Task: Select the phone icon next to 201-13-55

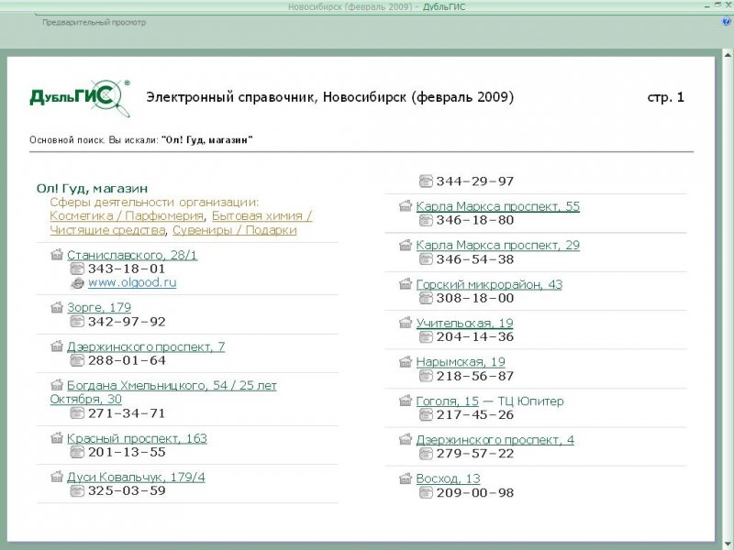Action: coord(77,452)
